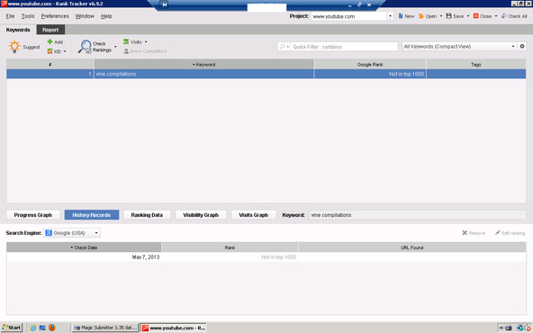Click the Open project folder icon
Image resolution: width=533 pixels, height=333 pixels.
pos(421,16)
